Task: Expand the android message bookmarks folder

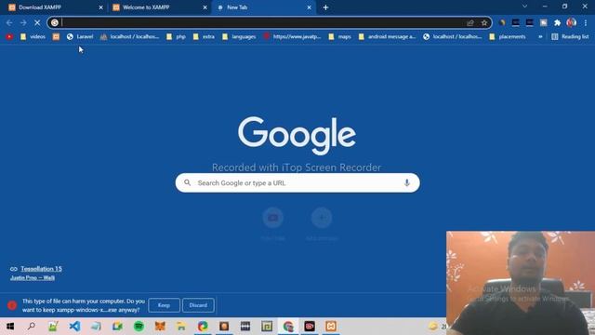Action: pyautogui.click(x=387, y=37)
